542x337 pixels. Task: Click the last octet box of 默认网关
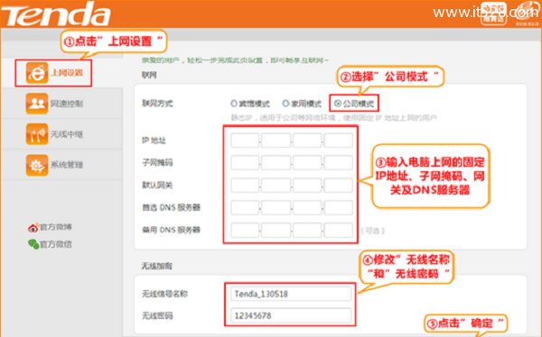click(339, 186)
